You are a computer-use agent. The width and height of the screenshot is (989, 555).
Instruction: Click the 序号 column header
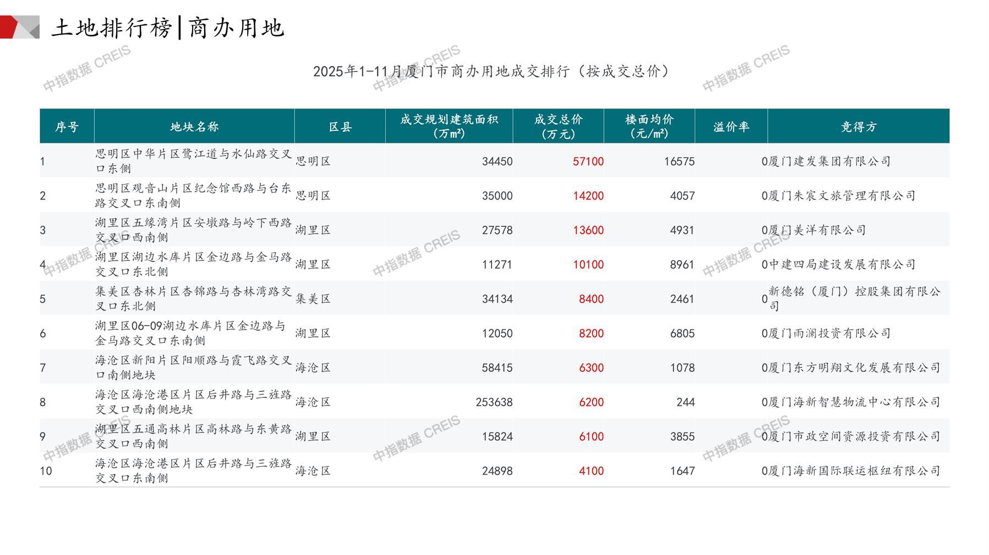(67, 127)
